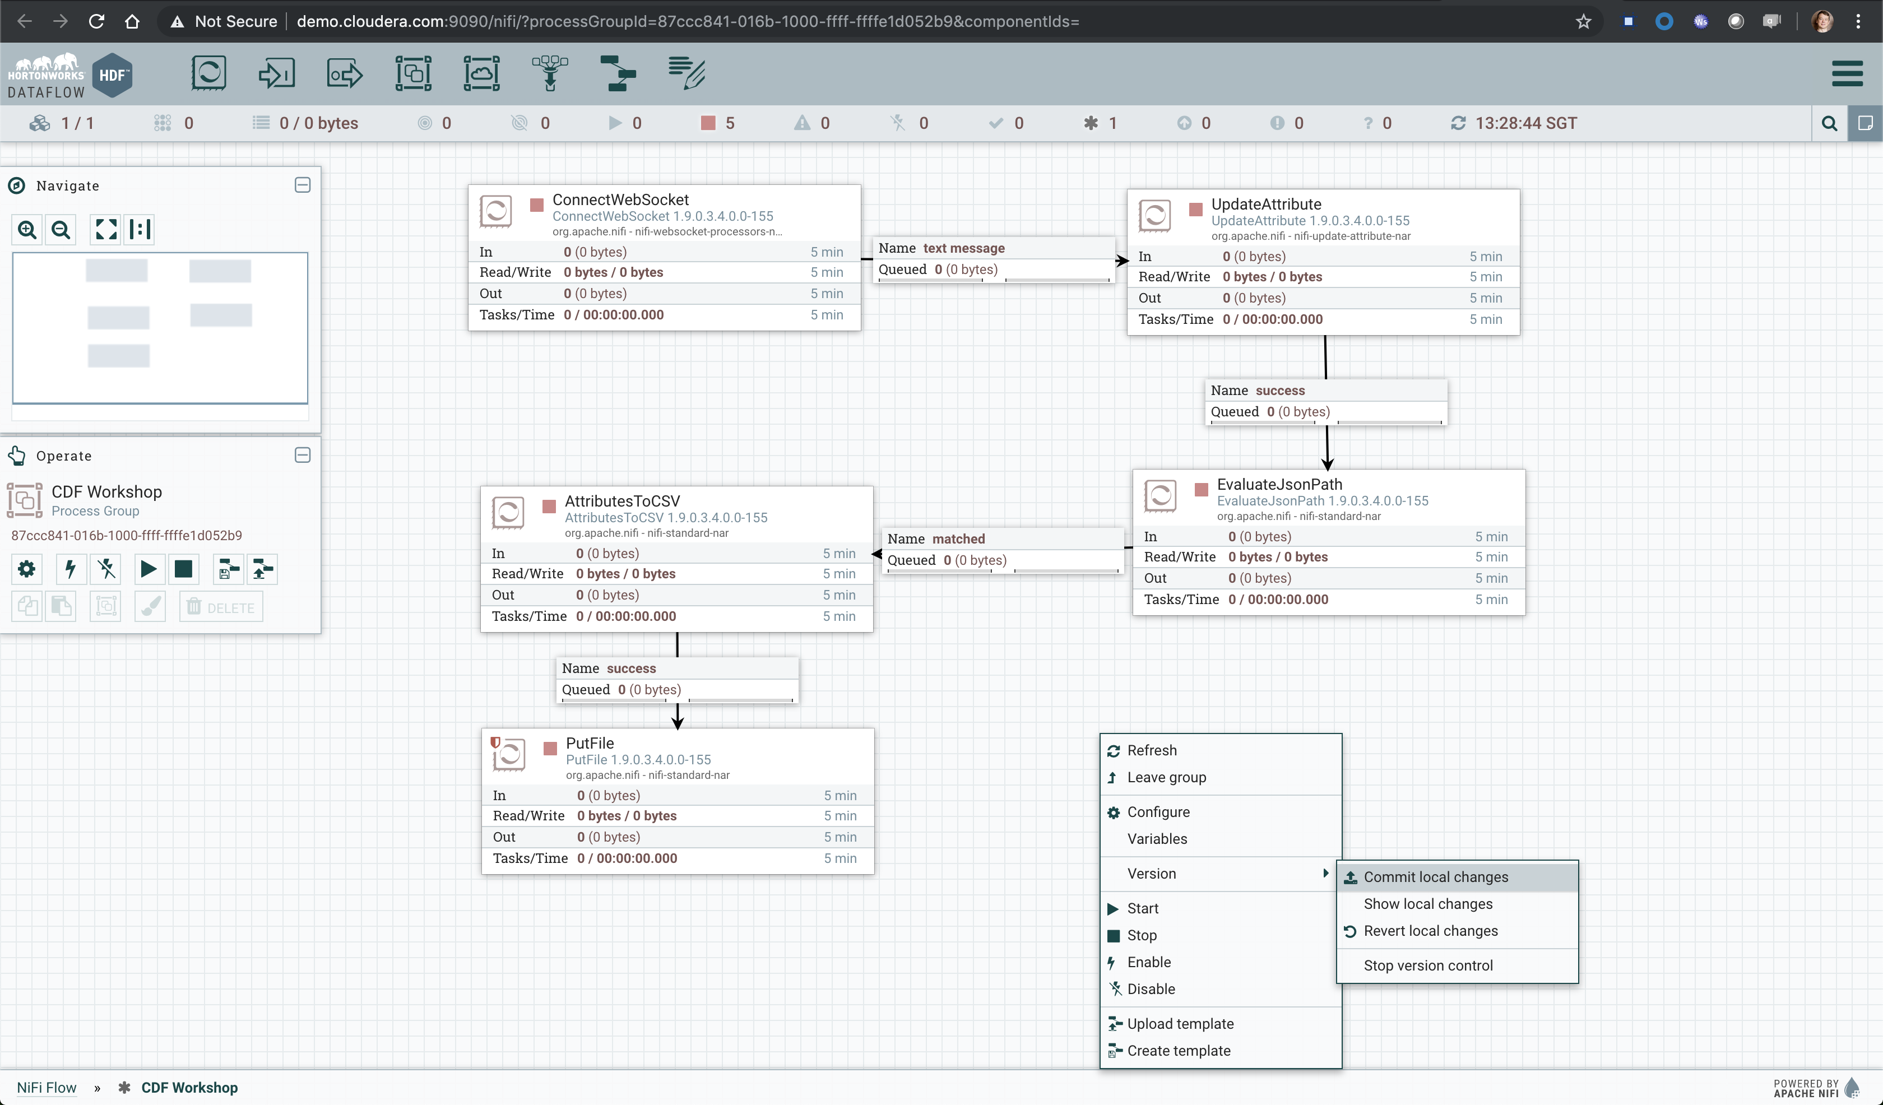Open the global hamburger menu

click(x=1847, y=74)
